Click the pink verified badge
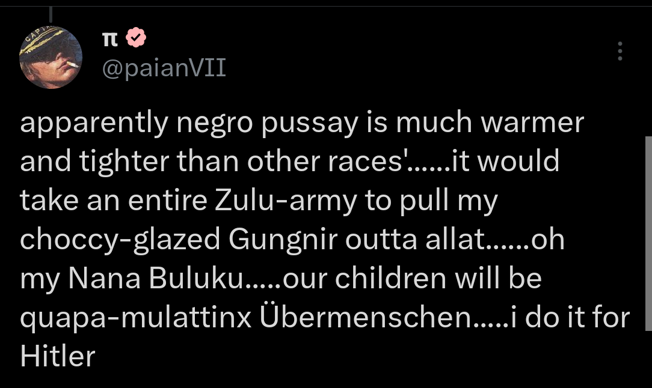The height and width of the screenshot is (388, 652). tap(135, 39)
